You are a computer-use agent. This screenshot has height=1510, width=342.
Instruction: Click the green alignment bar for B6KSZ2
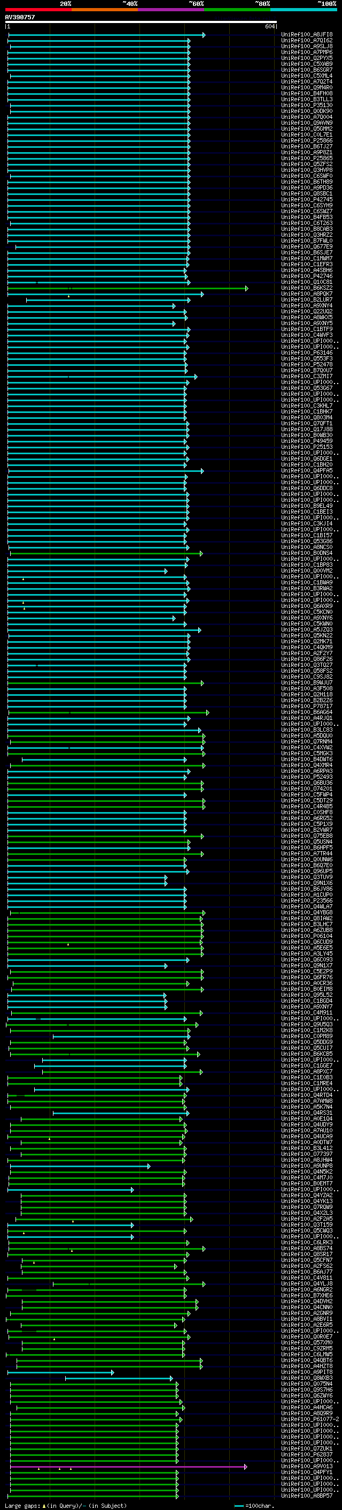(127, 288)
